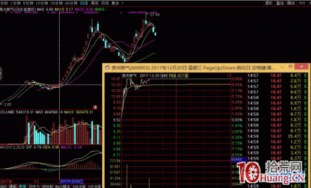The height and width of the screenshot is (188, 311).
Task: Select the tick row with 25.4万 volume
Action: click(x=277, y=136)
